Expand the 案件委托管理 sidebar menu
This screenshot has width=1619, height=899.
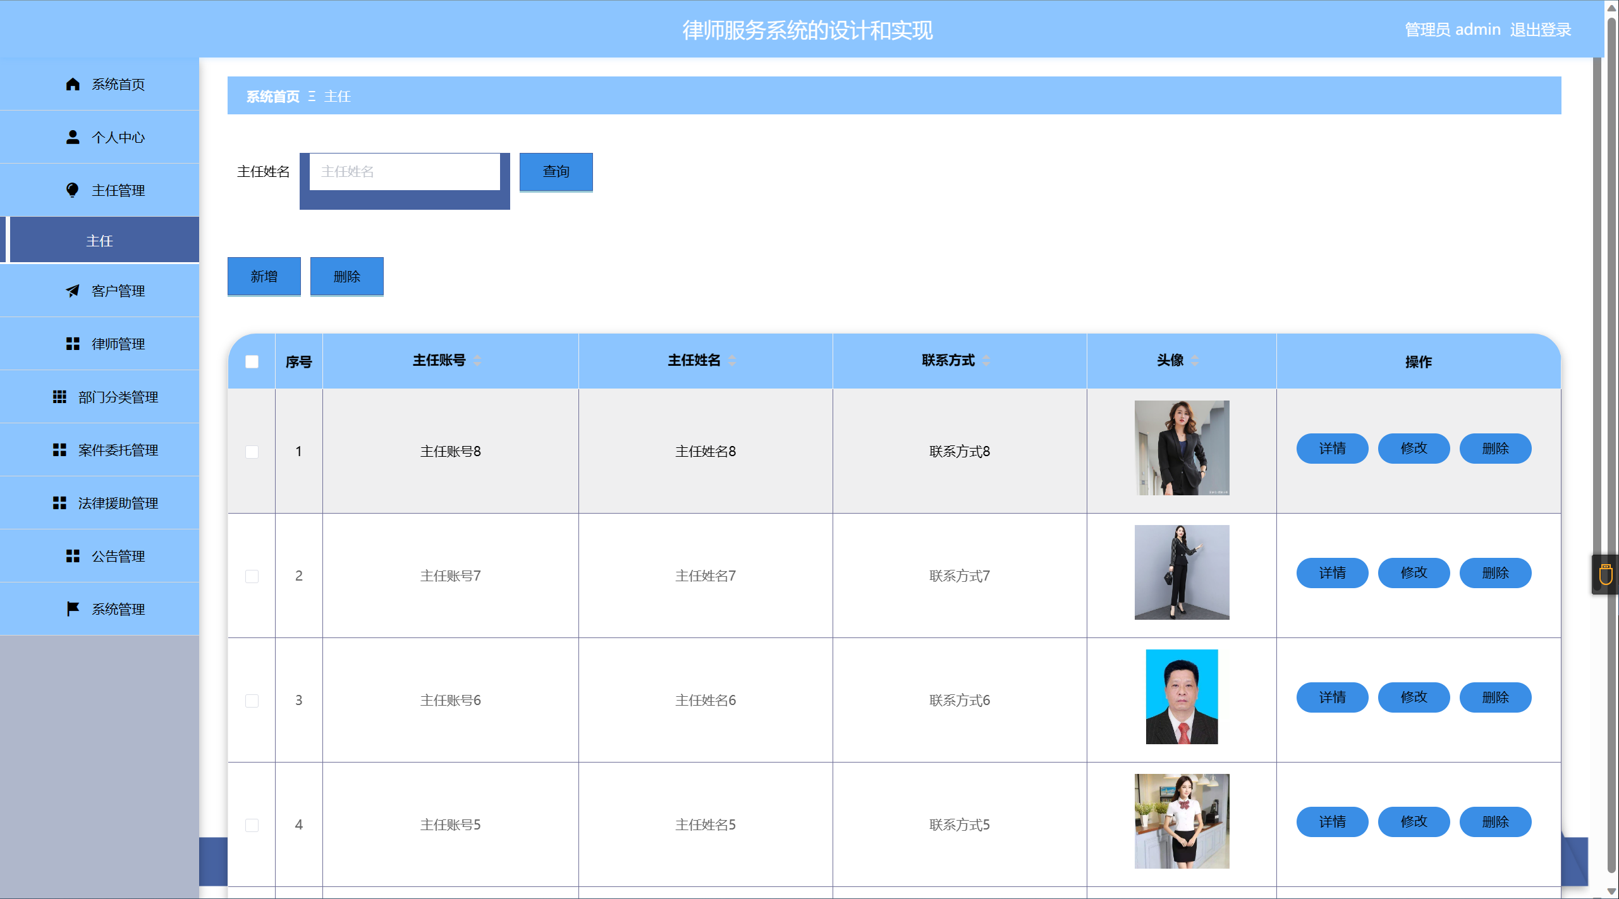pos(99,450)
